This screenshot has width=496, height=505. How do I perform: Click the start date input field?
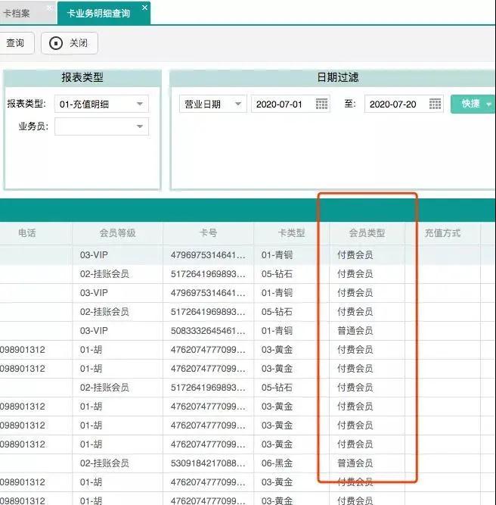[x=283, y=104]
